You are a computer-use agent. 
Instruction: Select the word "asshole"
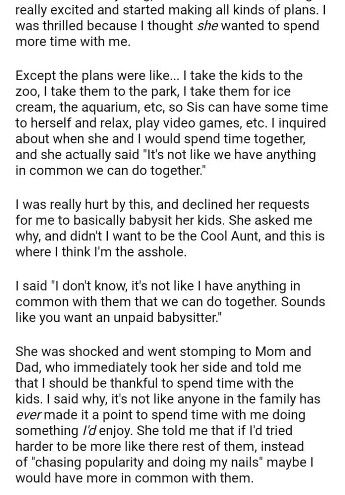[x=158, y=252]
